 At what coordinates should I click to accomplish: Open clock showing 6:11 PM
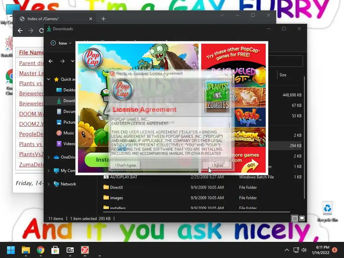tap(320, 250)
